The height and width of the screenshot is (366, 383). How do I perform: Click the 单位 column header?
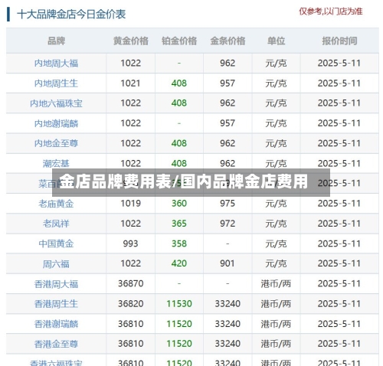[276, 41]
